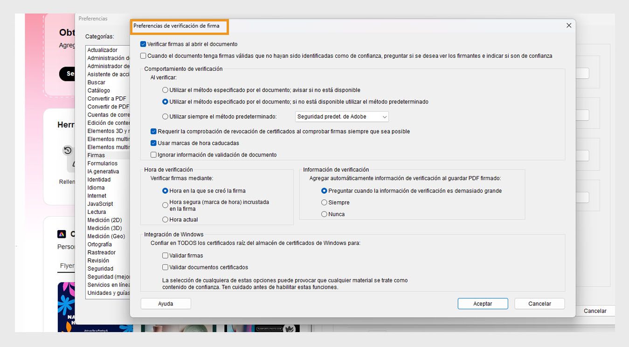Choose 'Siempre' for adding verification information

pyautogui.click(x=324, y=202)
